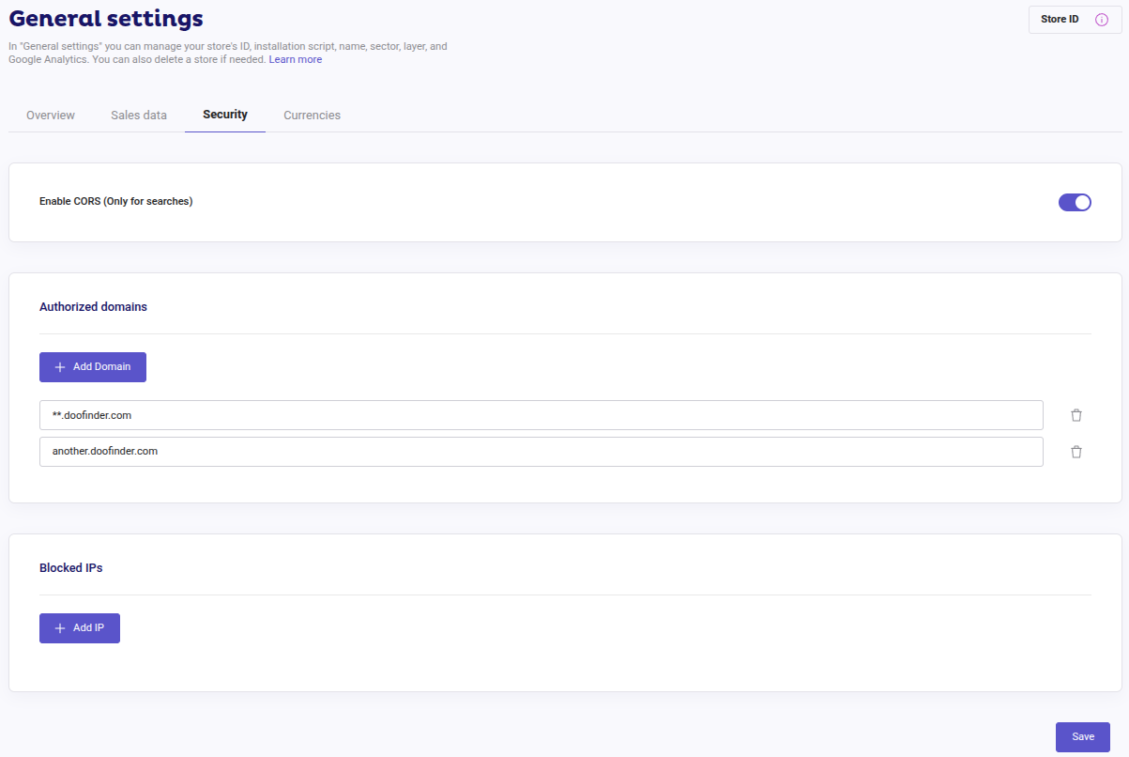Disable the Enable CORS toggle
1129x757 pixels.
[x=1075, y=202]
